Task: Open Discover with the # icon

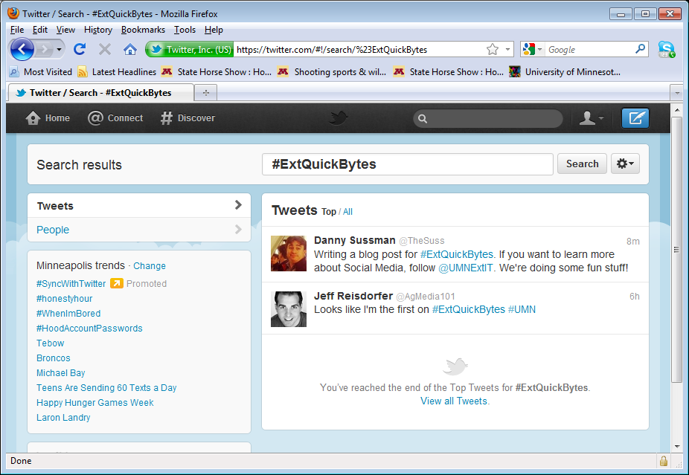Action: pos(167,117)
